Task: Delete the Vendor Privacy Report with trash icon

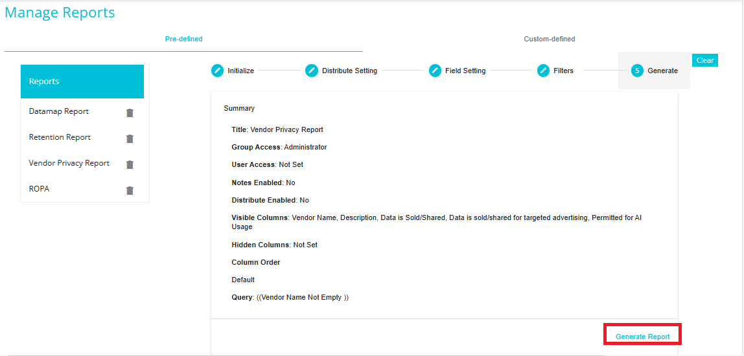Action: click(130, 164)
